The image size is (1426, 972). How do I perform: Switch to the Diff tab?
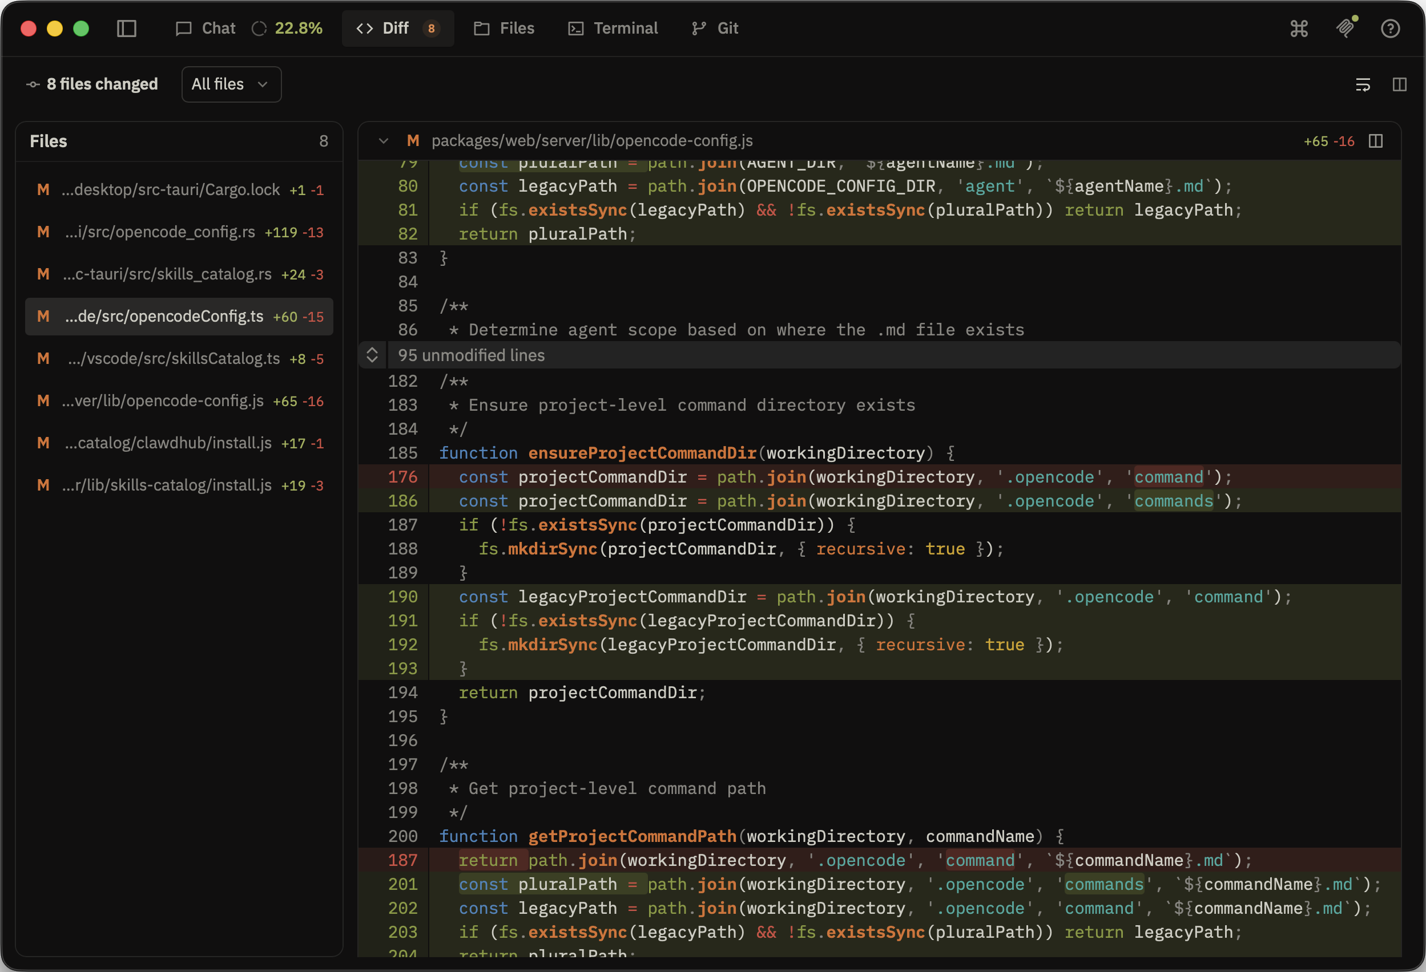tap(398, 28)
